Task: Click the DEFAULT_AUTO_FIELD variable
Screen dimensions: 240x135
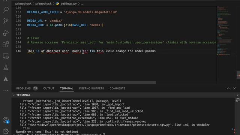Action: [x=43, y=12]
